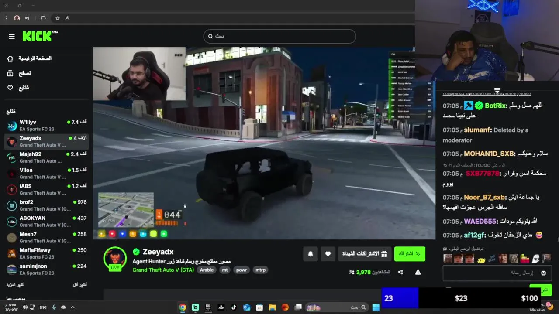Open W1llyv channel in sidebar
559x314 pixels.
(46, 126)
